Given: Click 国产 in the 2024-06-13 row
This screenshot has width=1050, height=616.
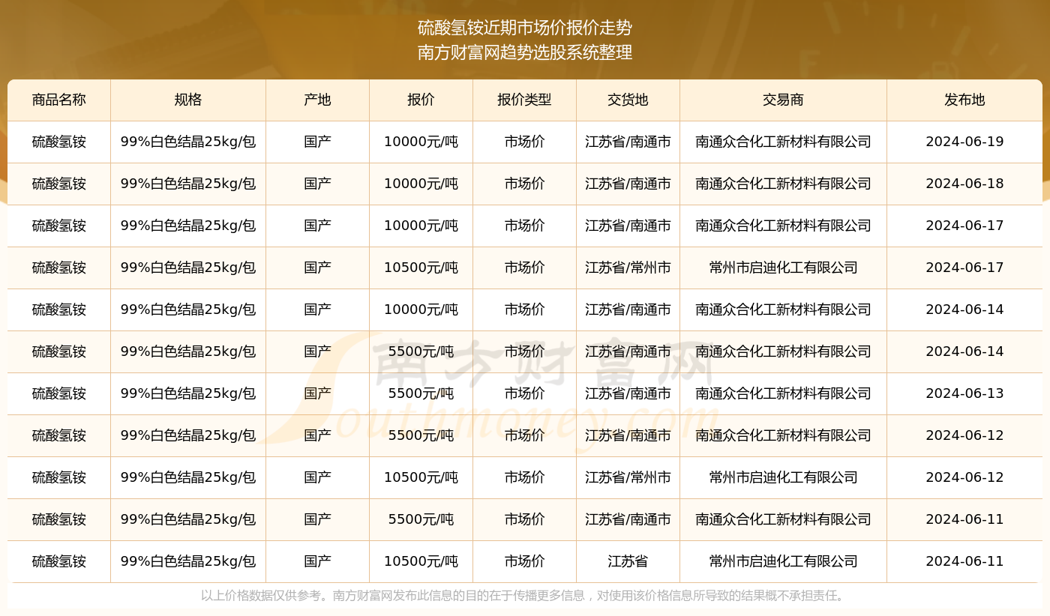Looking at the screenshot, I should click(x=318, y=393).
